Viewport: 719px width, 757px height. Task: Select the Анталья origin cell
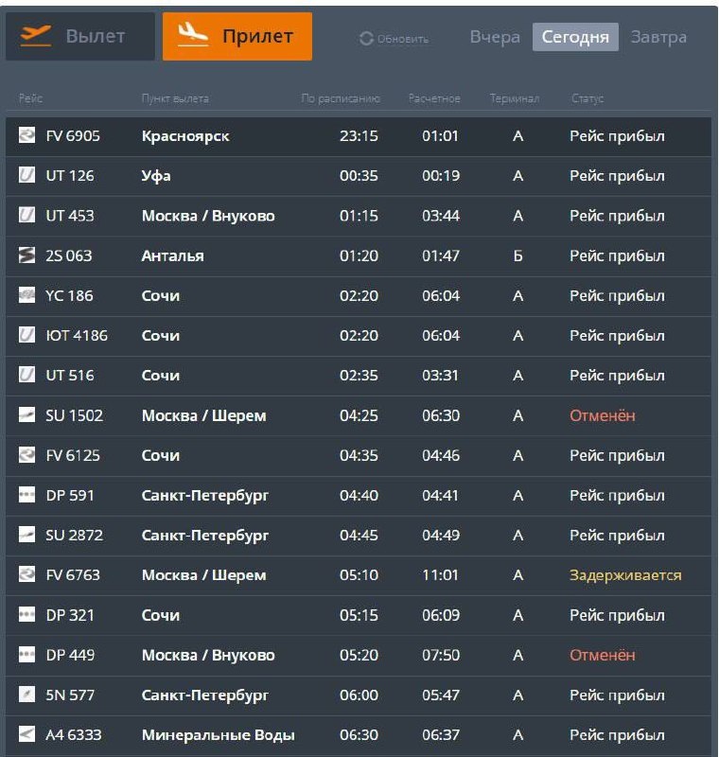[x=173, y=255]
